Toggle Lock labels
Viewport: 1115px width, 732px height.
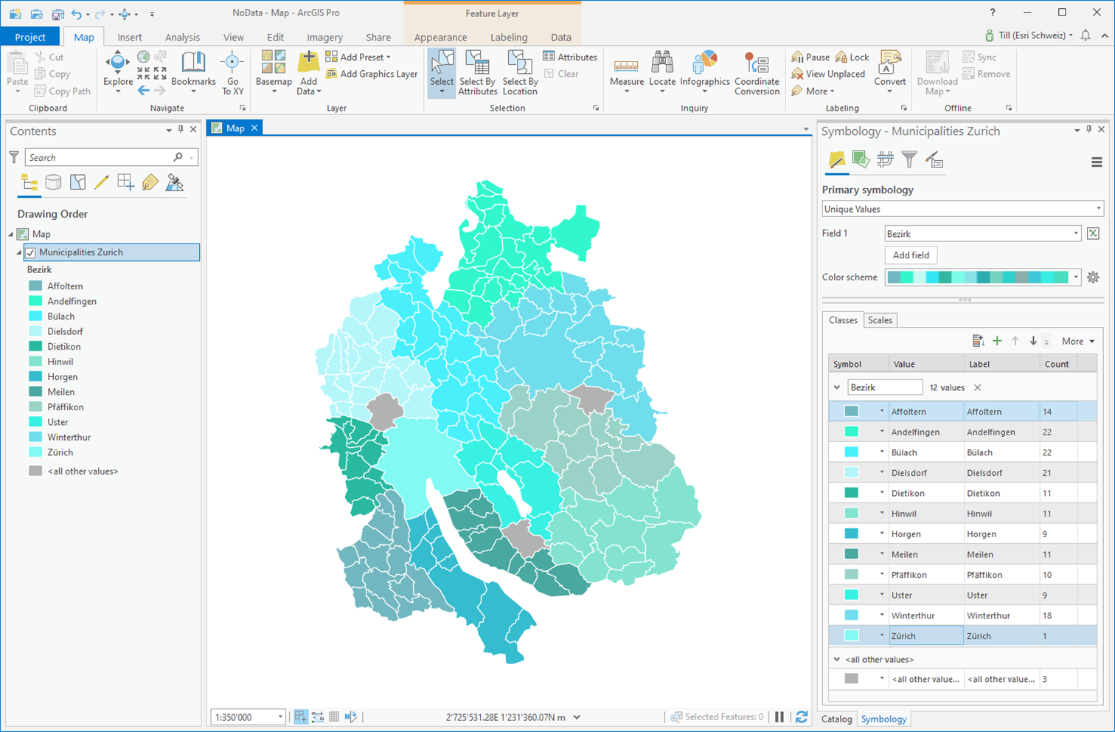[852, 57]
